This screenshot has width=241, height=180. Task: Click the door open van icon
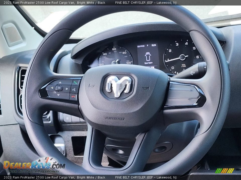[148, 56]
